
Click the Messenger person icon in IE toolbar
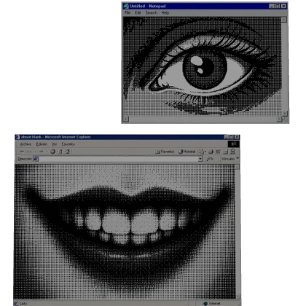click(232, 152)
